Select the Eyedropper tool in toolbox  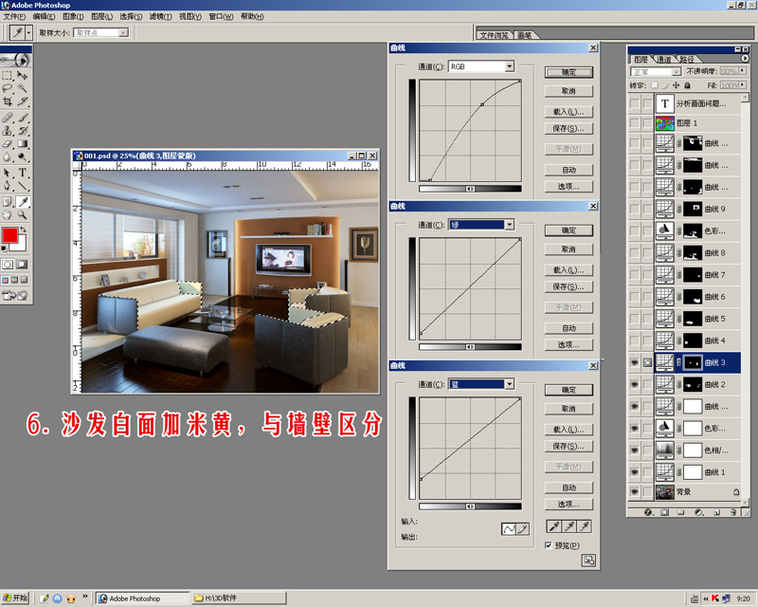coord(22,202)
